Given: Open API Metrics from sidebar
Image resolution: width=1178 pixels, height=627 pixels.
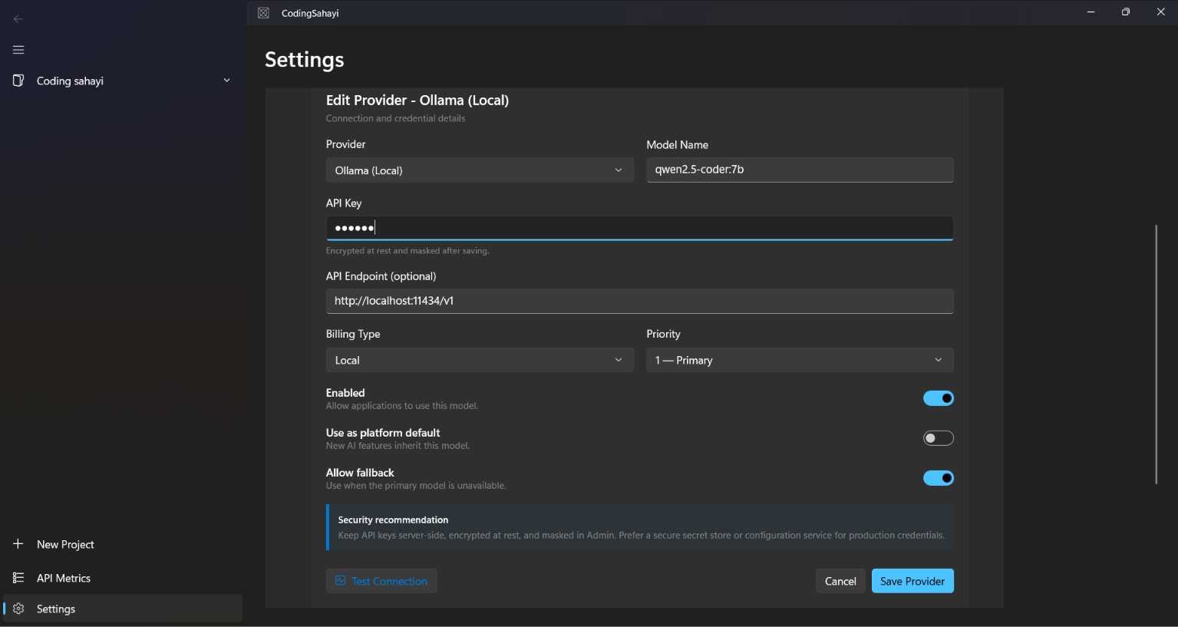Looking at the screenshot, I should point(123,578).
